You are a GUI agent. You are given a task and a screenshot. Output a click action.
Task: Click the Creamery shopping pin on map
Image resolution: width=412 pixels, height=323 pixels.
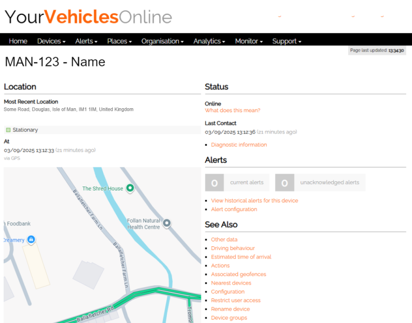coord(31,240)
